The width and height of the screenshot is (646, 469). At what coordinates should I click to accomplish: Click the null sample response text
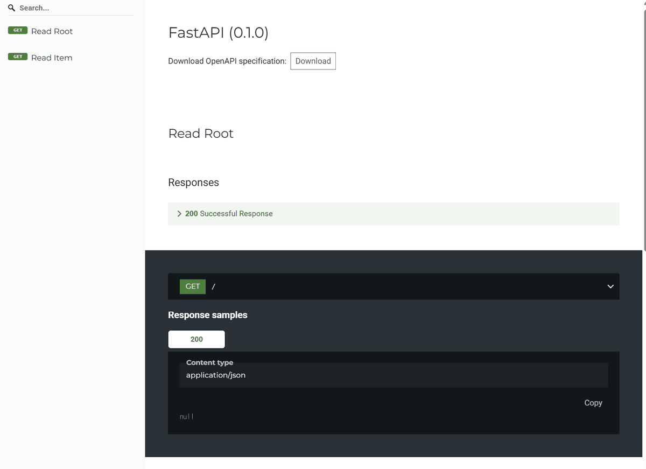186,416
